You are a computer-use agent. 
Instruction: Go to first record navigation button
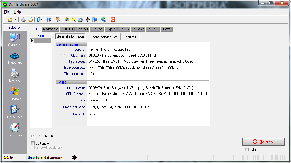point(33,136)
